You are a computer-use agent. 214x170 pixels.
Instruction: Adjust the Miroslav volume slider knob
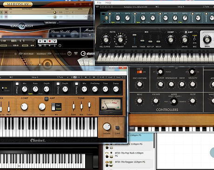pos(54,12)
